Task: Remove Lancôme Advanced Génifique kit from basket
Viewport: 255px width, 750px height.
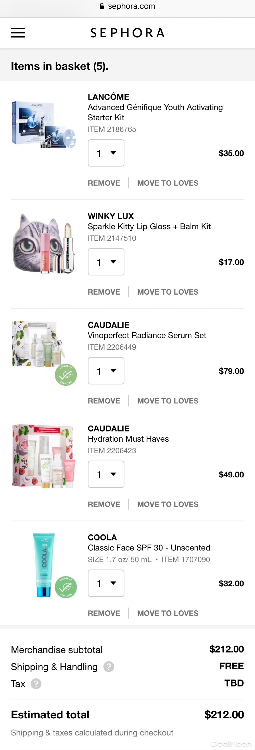Action: pos(104,183)
